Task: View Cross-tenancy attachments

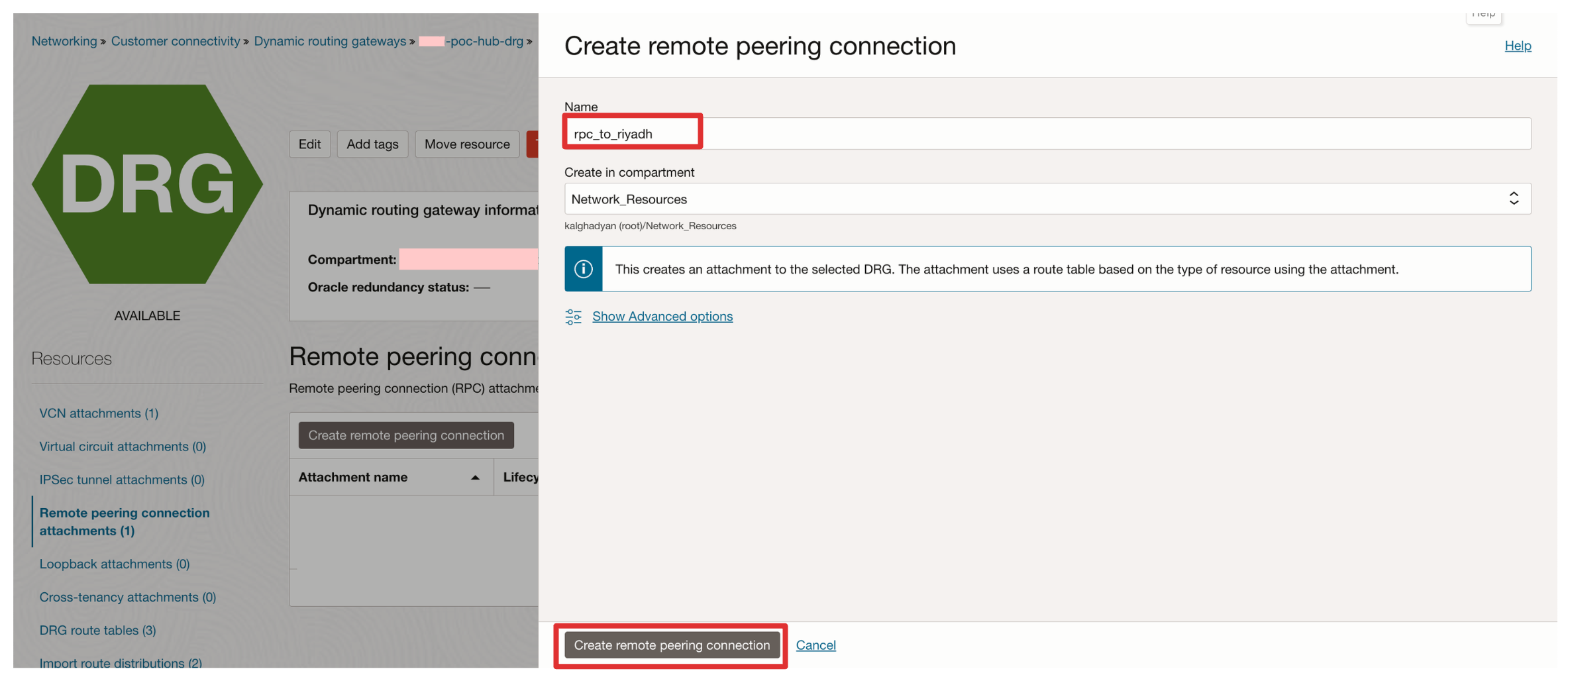Action: (x=128, y=597)
